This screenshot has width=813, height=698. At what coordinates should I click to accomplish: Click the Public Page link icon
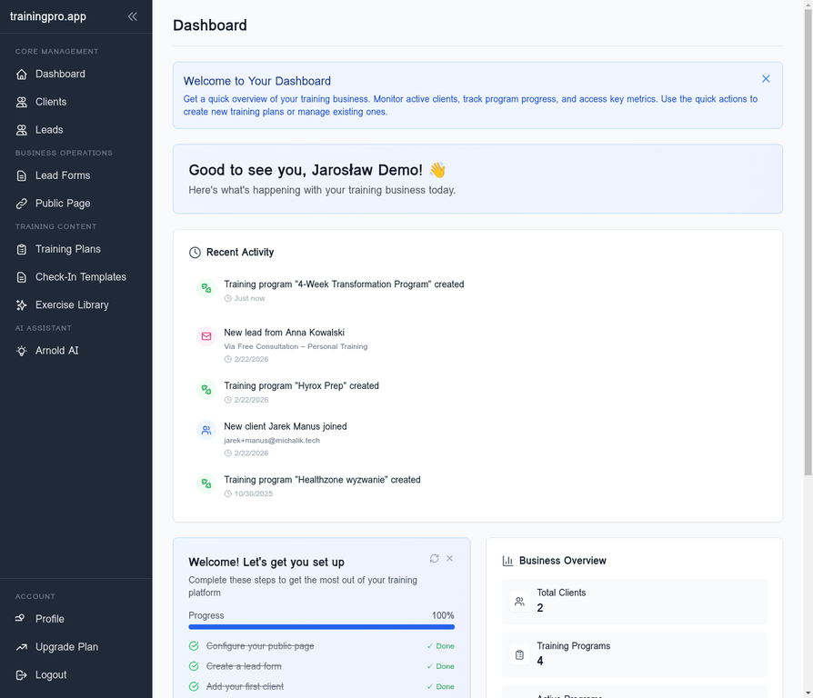tap(22, 204)
